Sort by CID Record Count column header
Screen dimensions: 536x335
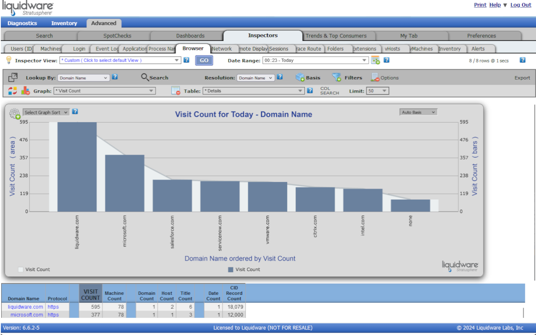click(234, 293)
